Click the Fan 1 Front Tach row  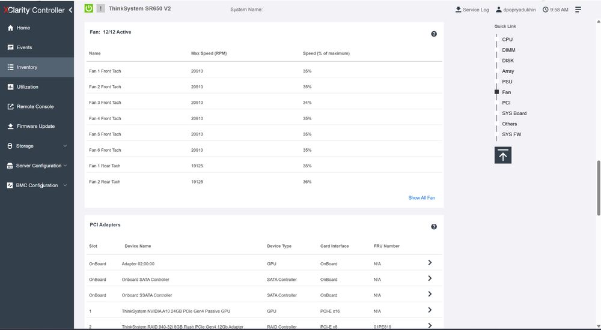264,71
